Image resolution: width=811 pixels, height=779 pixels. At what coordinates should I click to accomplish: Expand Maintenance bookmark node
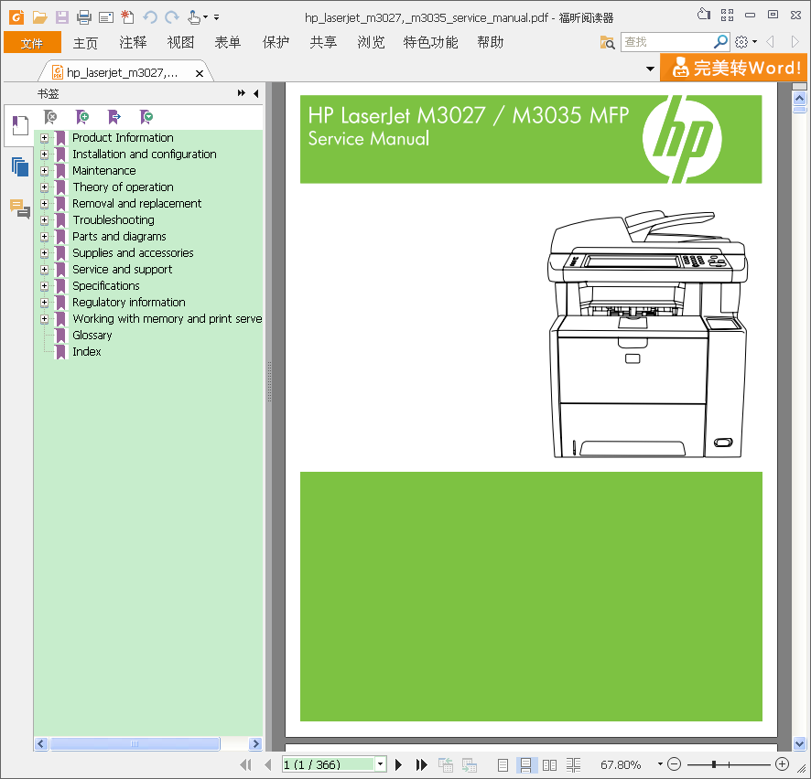[45, 171]
